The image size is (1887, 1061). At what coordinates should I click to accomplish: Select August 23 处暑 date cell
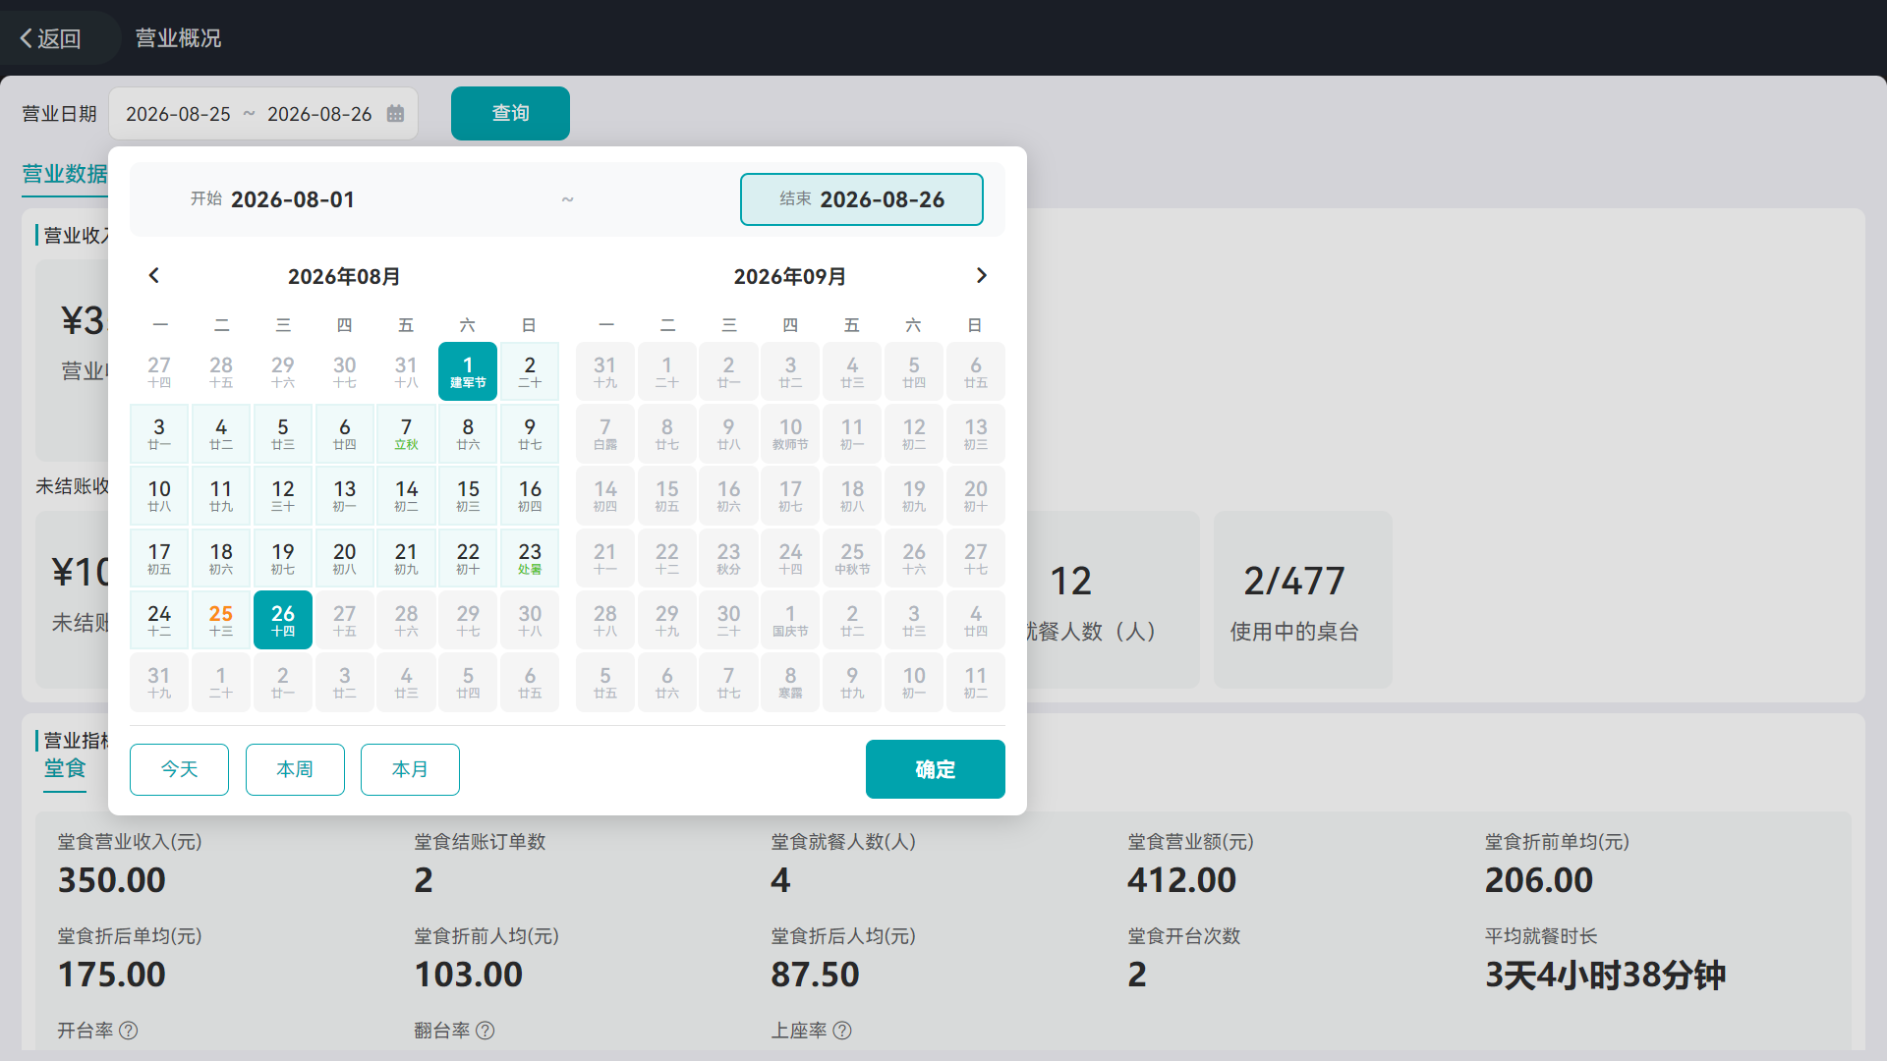pyautogui.click(x=530, y=558)
